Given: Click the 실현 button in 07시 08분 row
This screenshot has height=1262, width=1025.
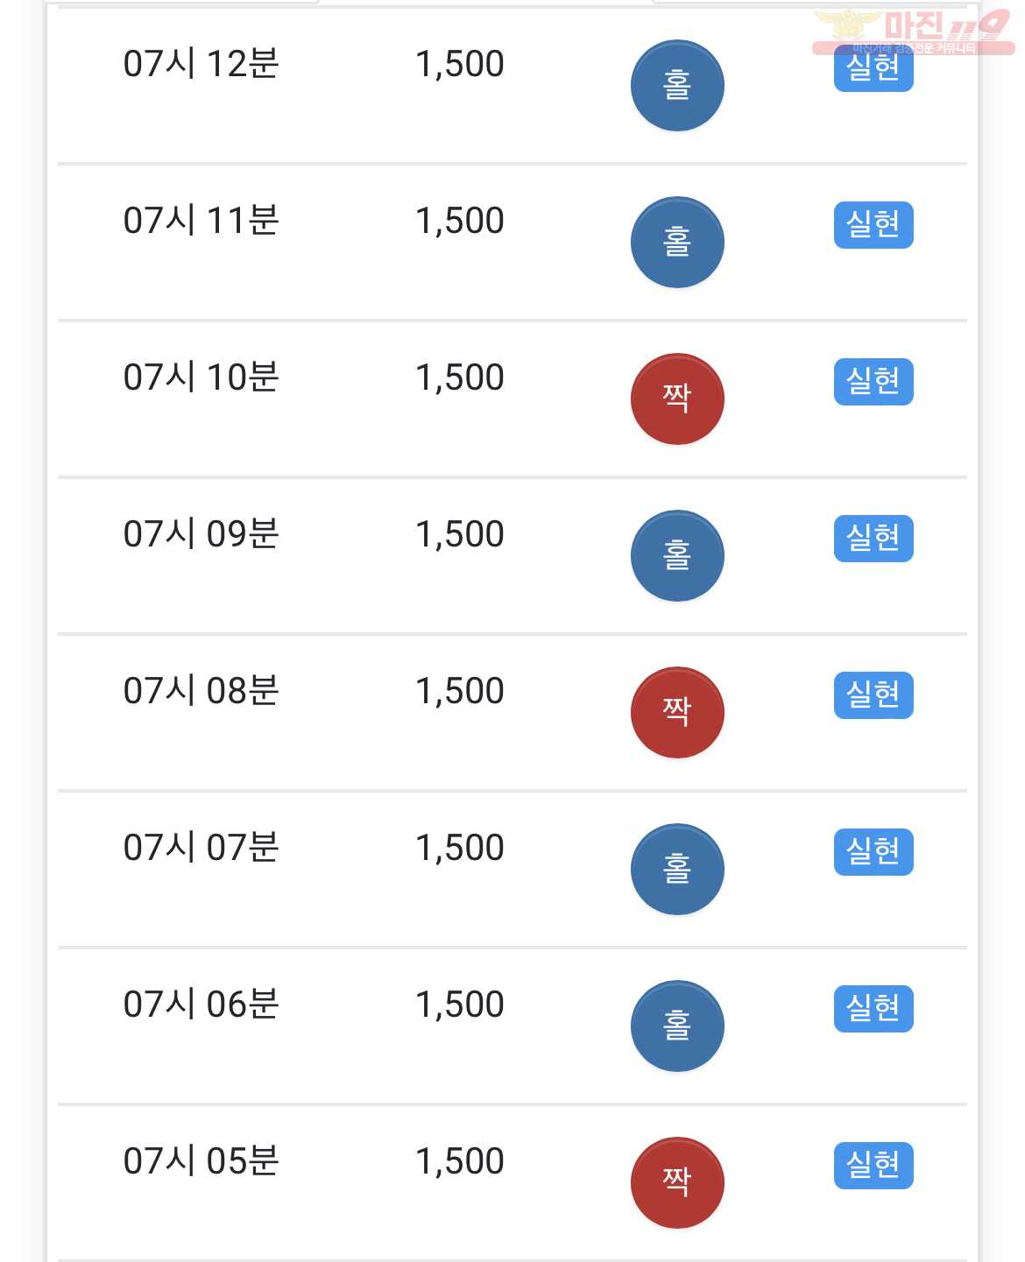Looking at the screenshot, I should [x=873, y=695].
